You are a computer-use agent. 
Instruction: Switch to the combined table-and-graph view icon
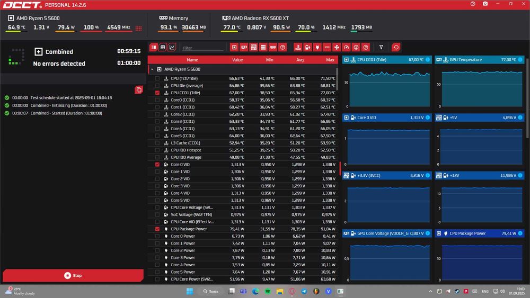(x=154, y=47)
